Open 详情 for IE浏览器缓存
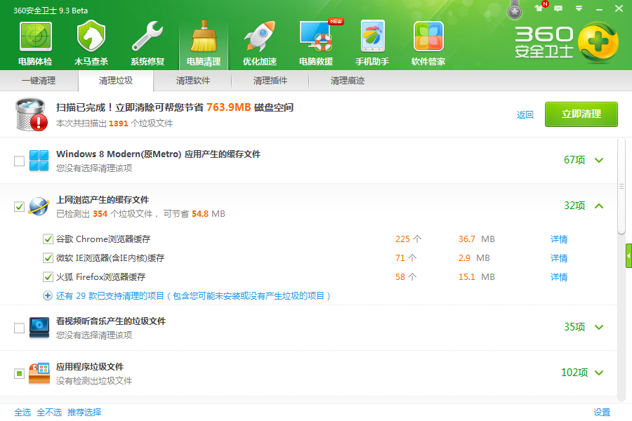Viewport: 632px width, 421px height. [x=559, y=258]
